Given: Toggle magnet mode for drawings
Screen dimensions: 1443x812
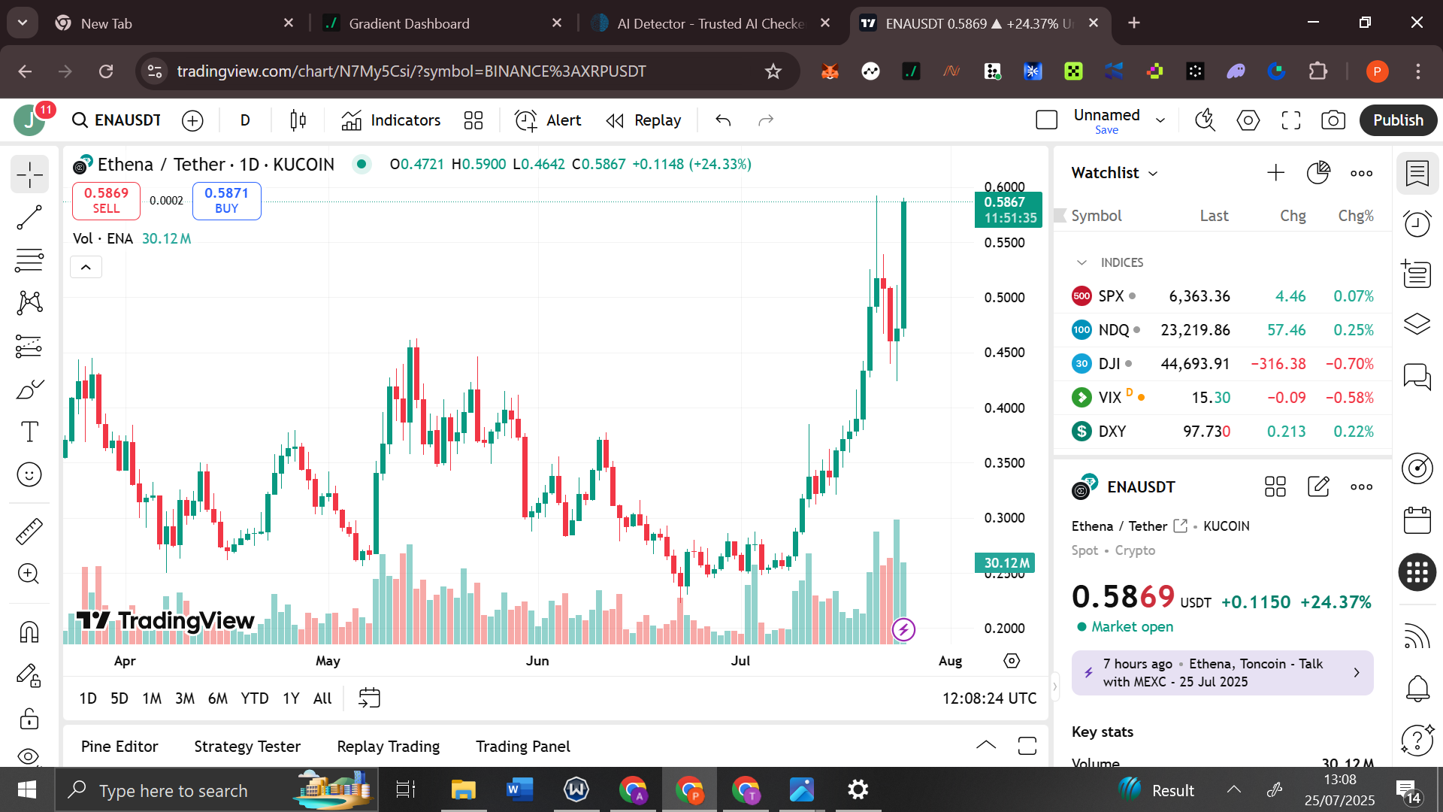Looking at the screenshot, I should (29, 632).
